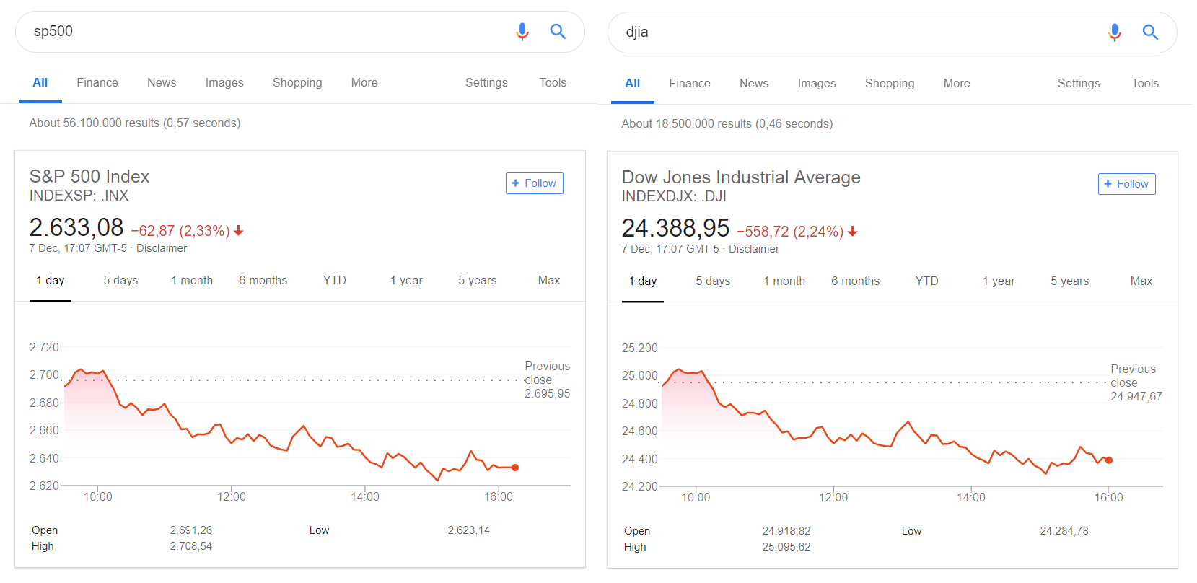
Task: Click S&P Low value 2.623,14
Action: (x=469, y=530)
